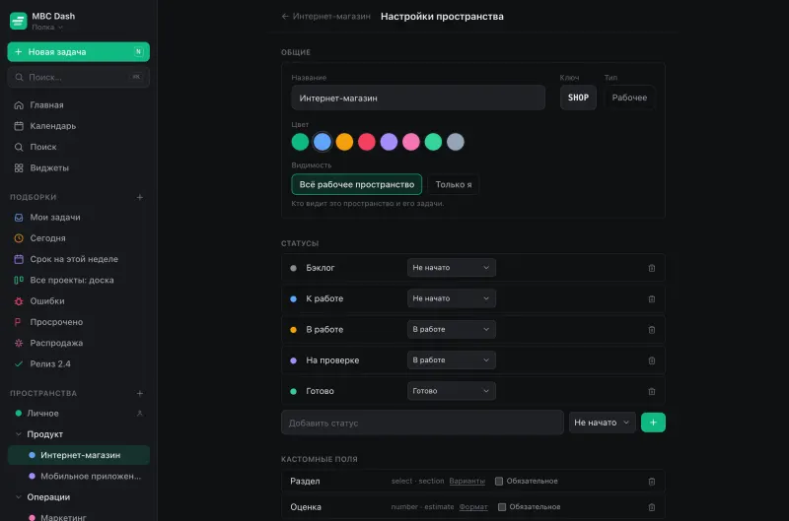The image size is (789, 521).
Task: Add a new collection with Подборки plus icon
Action: point(140,197)
